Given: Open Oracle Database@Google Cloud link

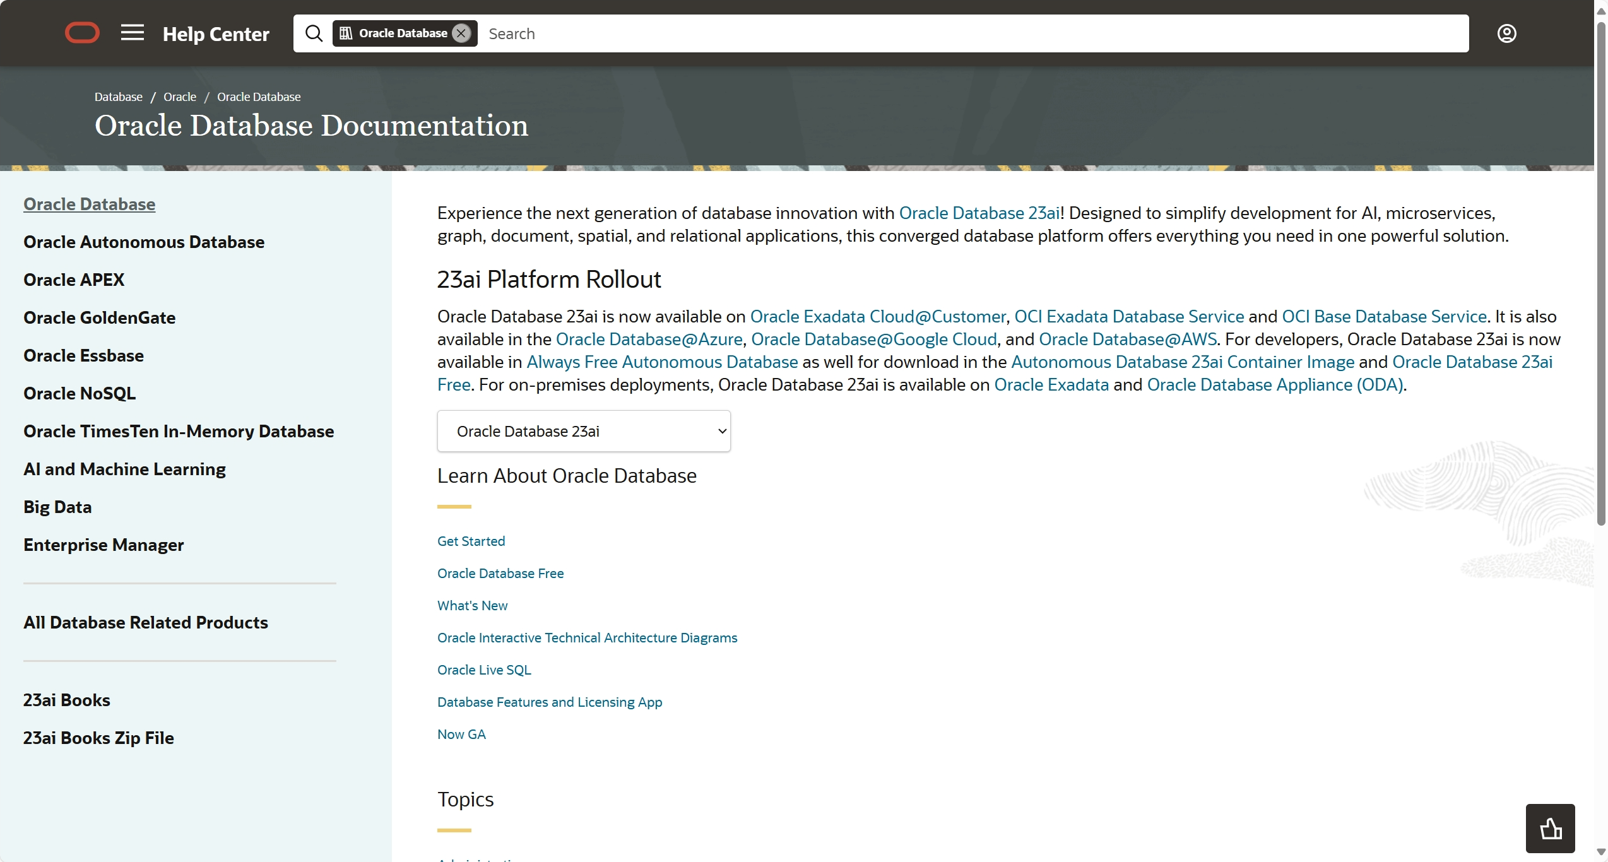Looking at the screenshot, I should click(874, 339).
